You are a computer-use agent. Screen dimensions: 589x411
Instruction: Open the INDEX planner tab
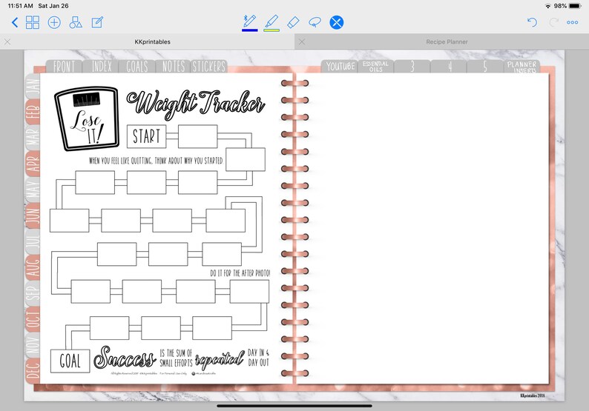pos(102,67)
